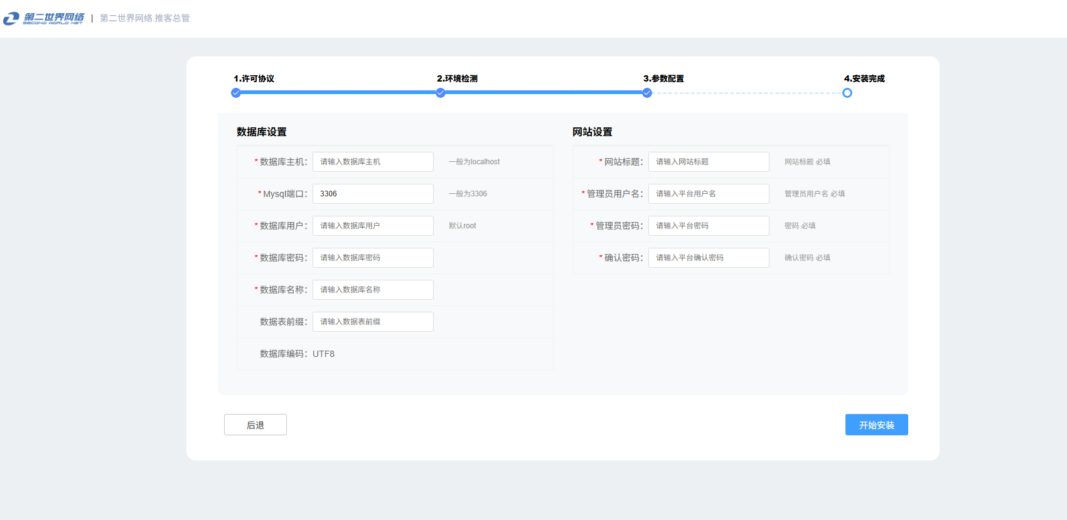Click the step 3 参数配置 checkmark circle
This screenshot has height=520, width=1067.
[647, 93]
